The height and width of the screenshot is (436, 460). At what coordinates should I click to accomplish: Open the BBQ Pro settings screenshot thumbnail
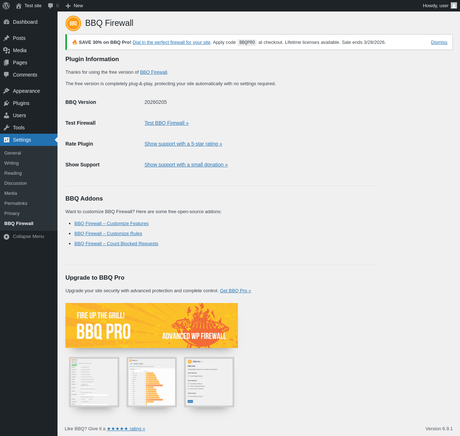click(x=94, y=382)
